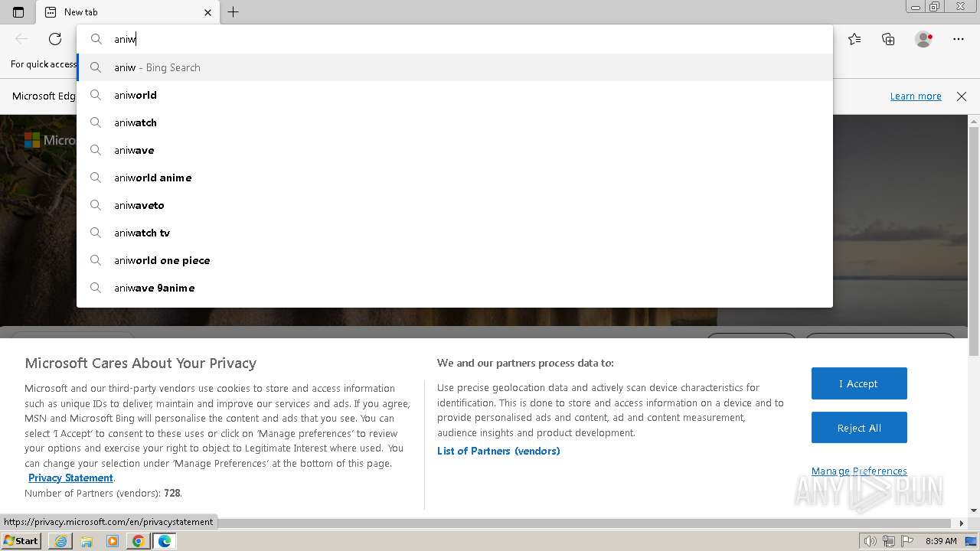Click Show desktop button in taskbar
The image size is (980, 551).
[972, 541]
